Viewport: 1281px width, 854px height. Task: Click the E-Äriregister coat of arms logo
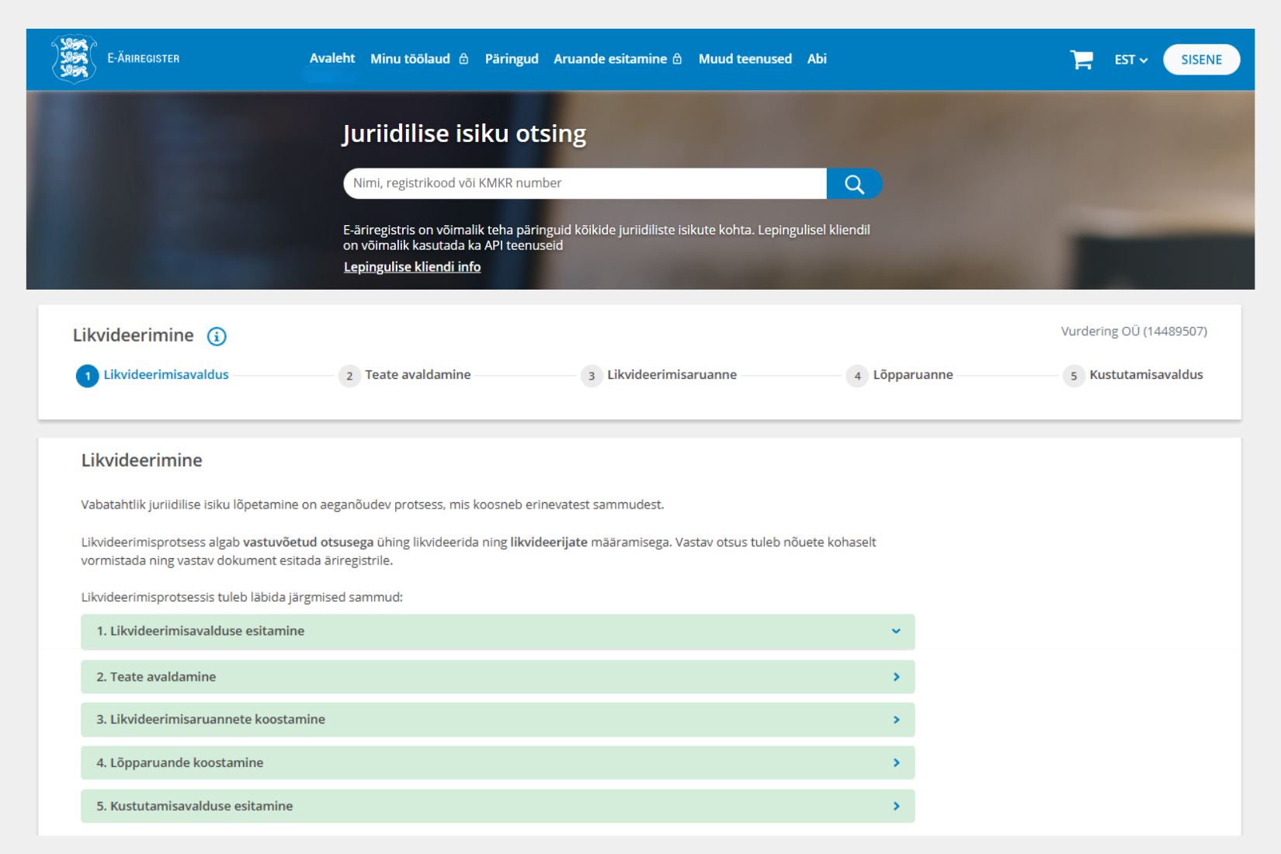click(x=74, y=58)
